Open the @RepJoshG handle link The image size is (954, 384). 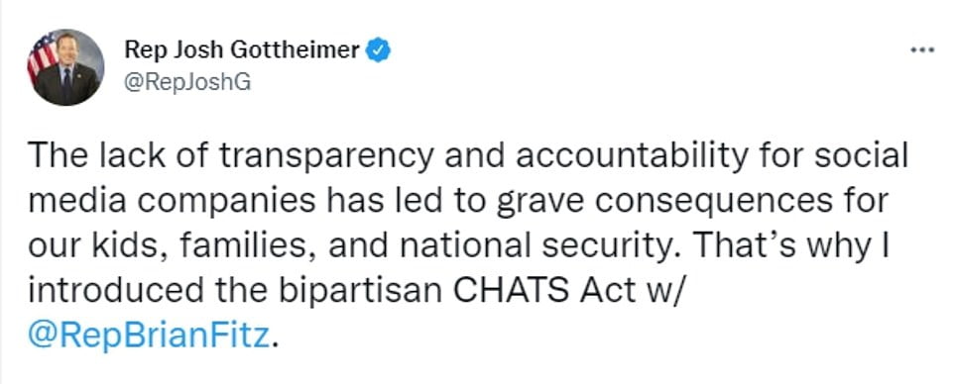[x=187, y=82]
